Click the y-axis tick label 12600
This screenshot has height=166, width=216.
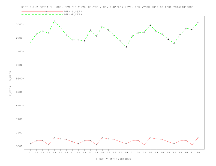tap(19, 38)
